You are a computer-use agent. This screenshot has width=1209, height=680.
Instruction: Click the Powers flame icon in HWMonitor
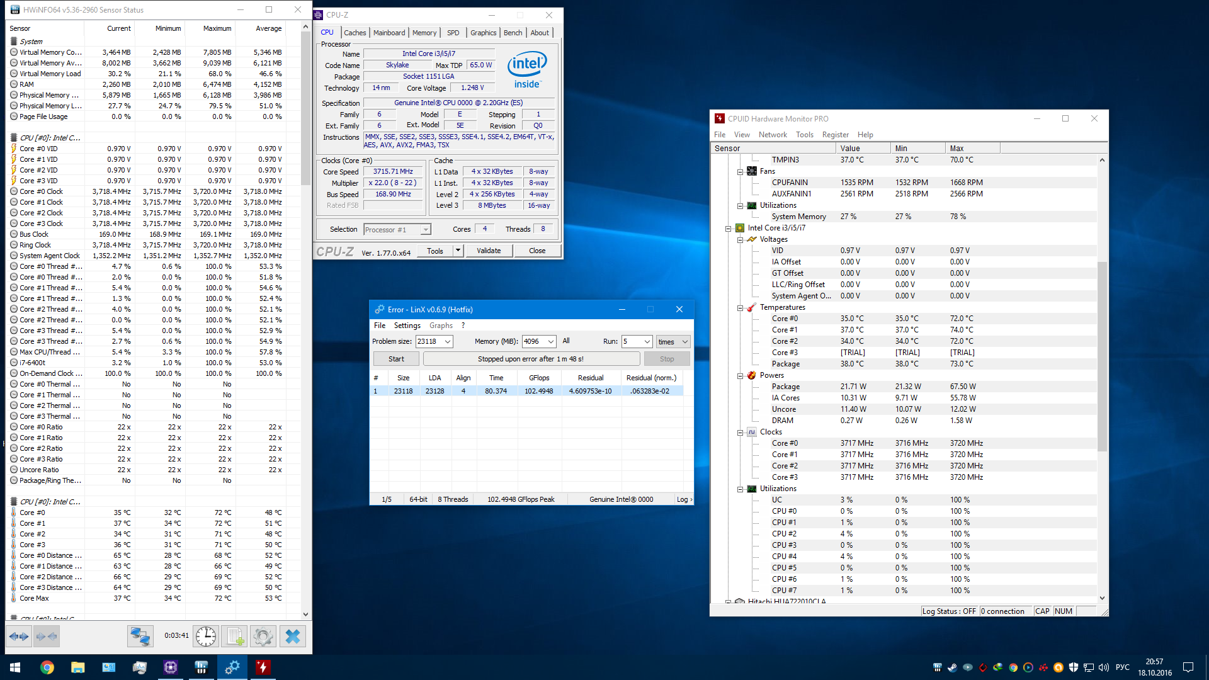(752, 375)
